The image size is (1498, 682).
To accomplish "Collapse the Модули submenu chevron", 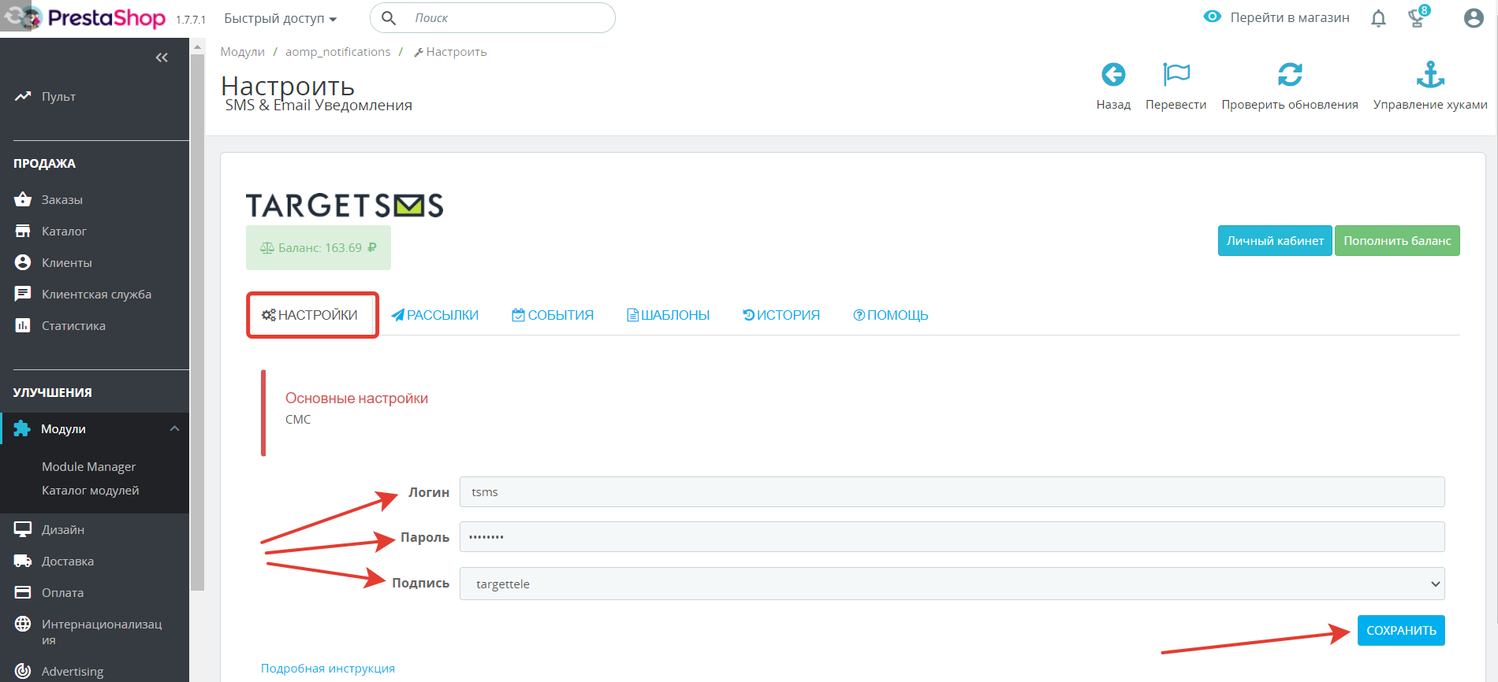I will pos(174,428).
